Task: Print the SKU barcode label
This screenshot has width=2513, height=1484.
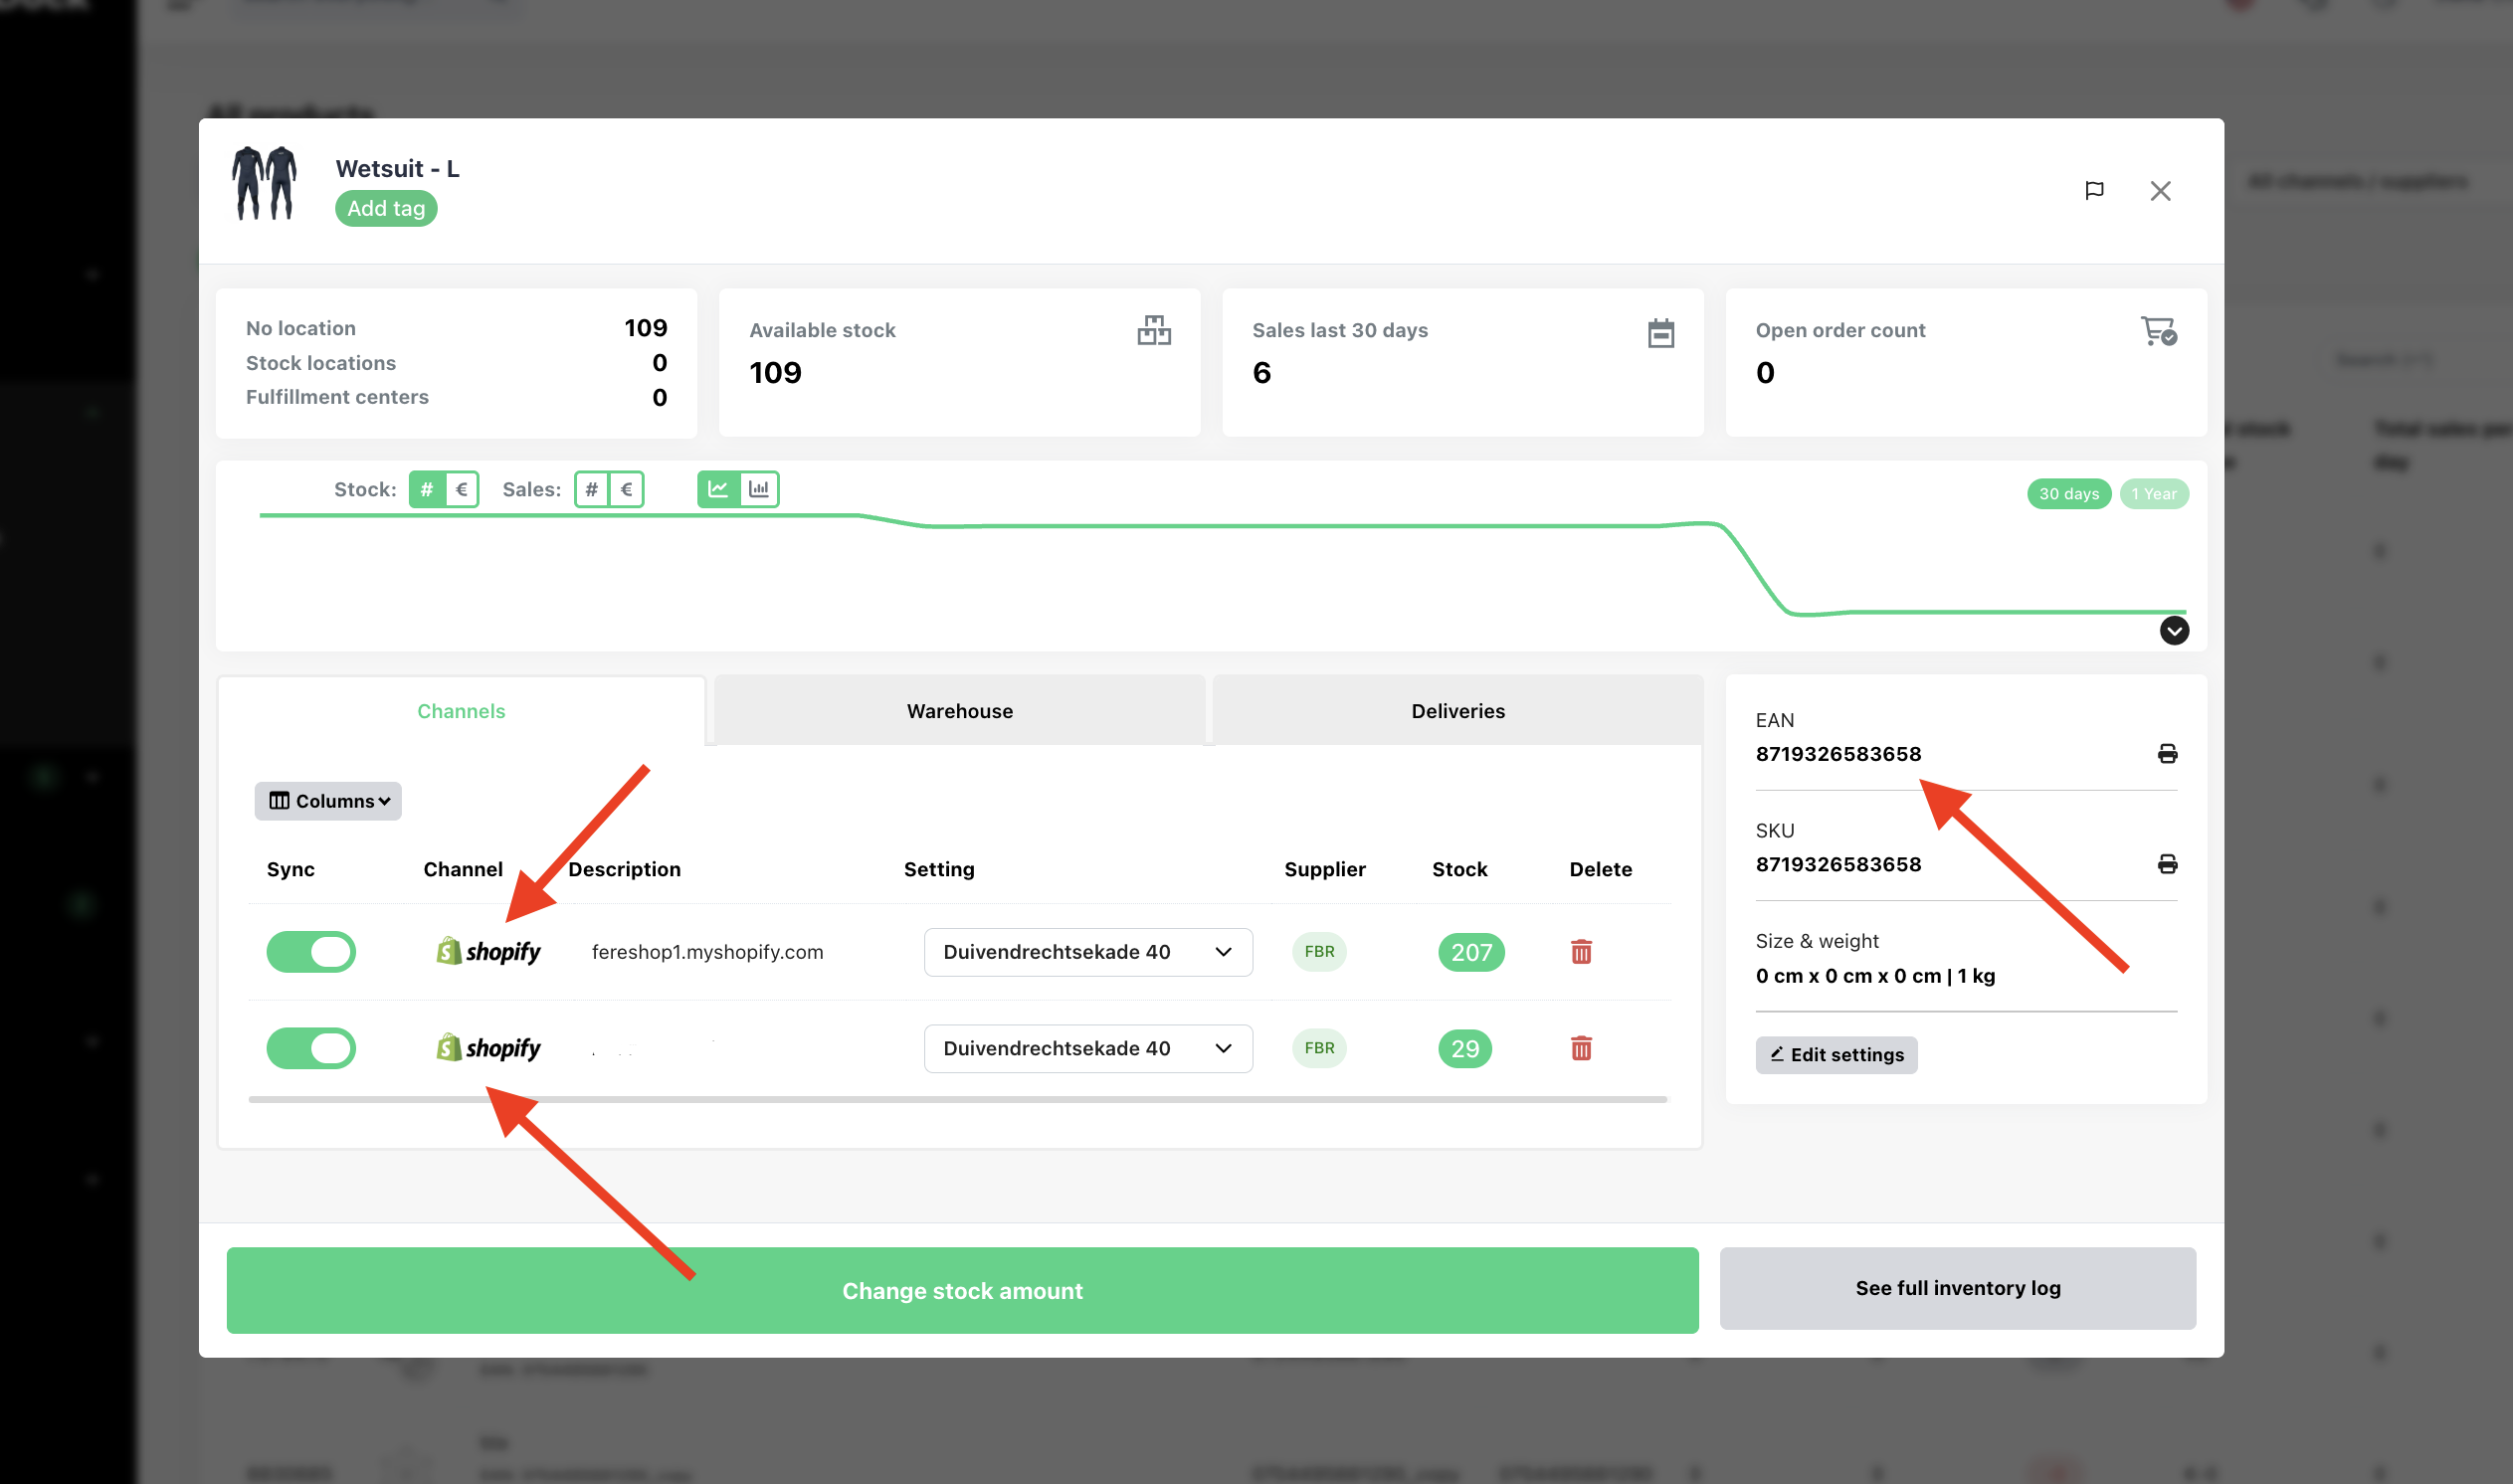Action: 2166,864
